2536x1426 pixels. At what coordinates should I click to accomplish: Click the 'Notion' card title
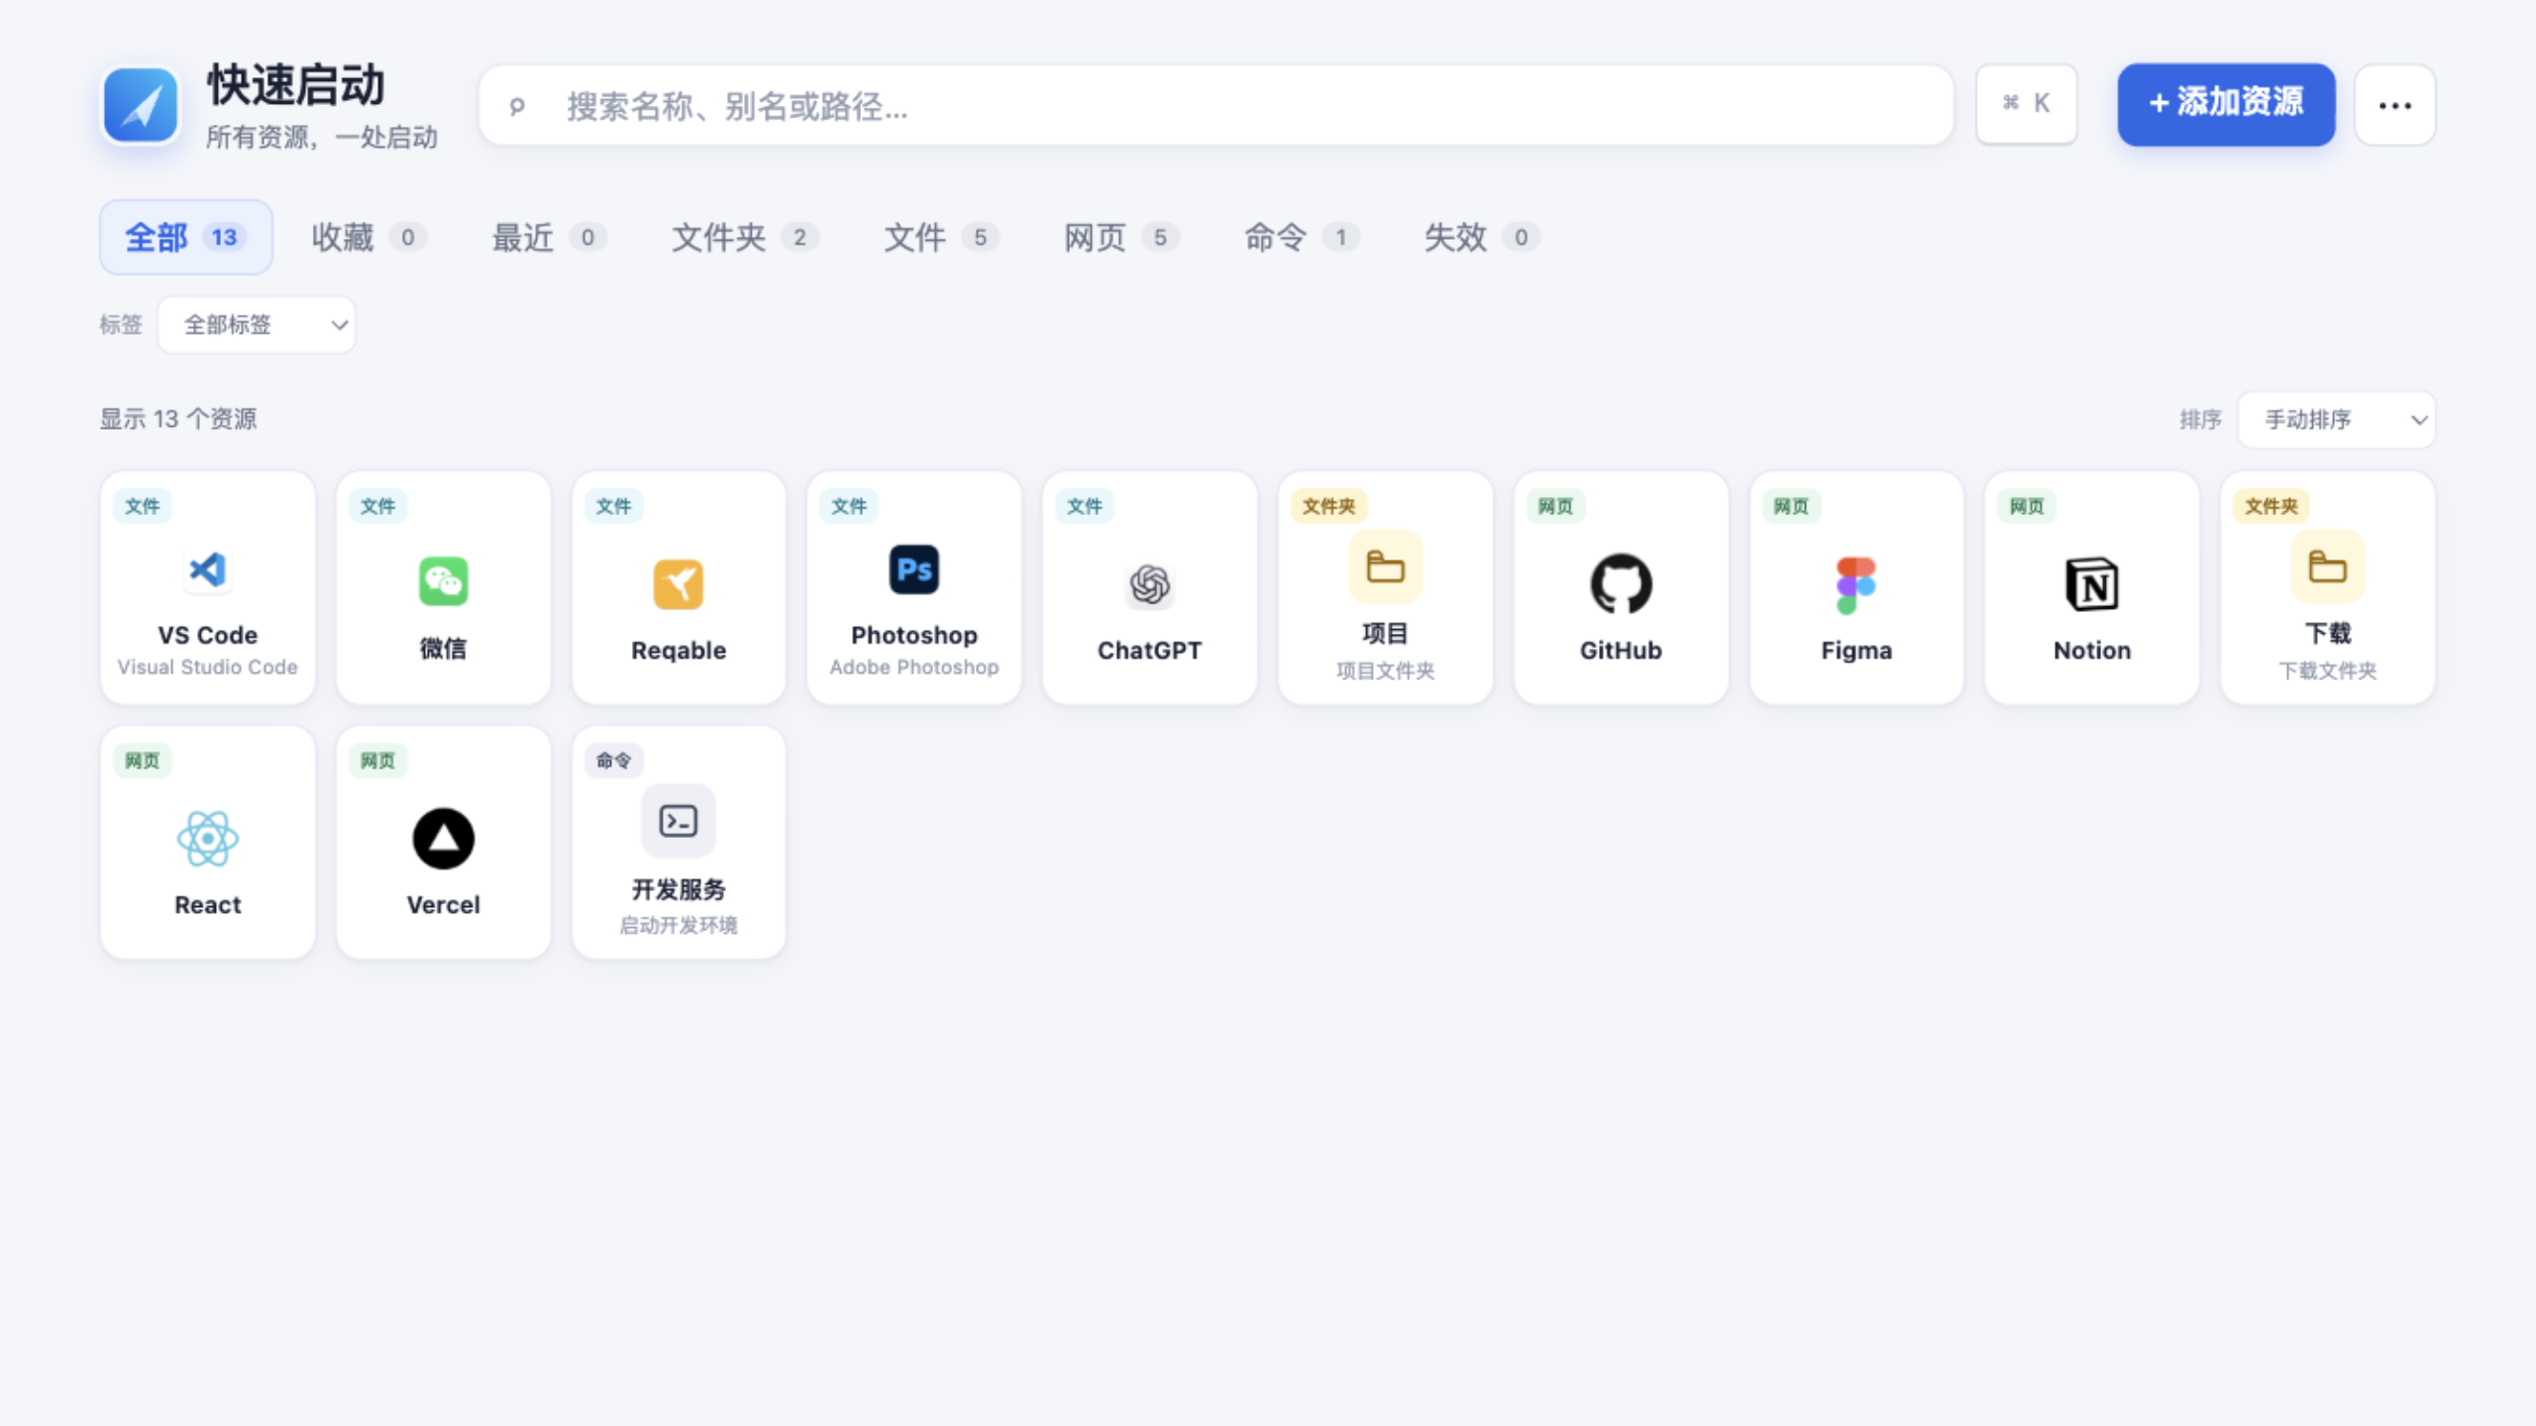[2091, 651]
